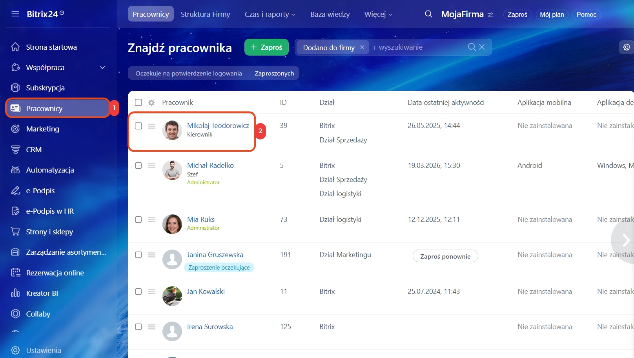634x358 pixels.
Task: Open the settings gear at far right
Action: [x=627, y=47]
